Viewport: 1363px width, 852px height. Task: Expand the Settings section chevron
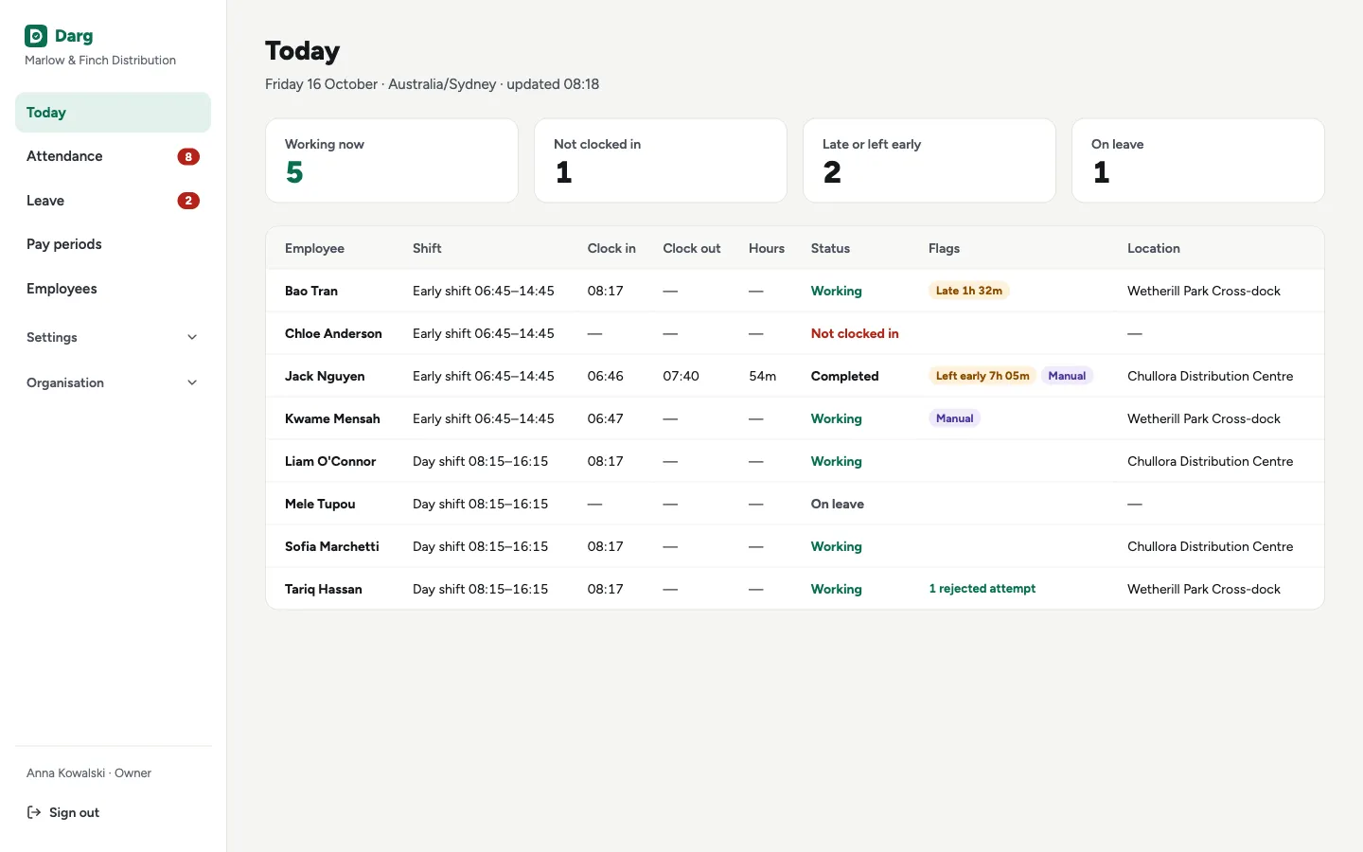tap(192, 338)
